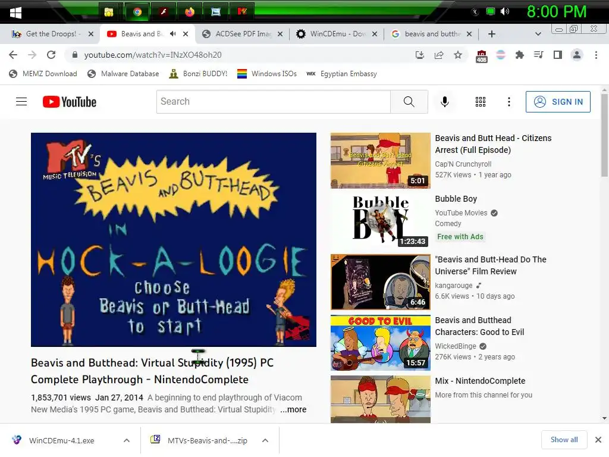609x457 pixels.
Task: Open the Citizens Arrest video thumbnail
Action: 380,161
